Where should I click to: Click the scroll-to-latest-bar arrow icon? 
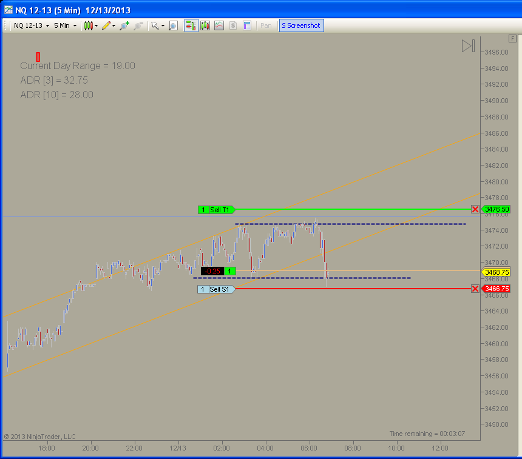(x=468, y=46)
